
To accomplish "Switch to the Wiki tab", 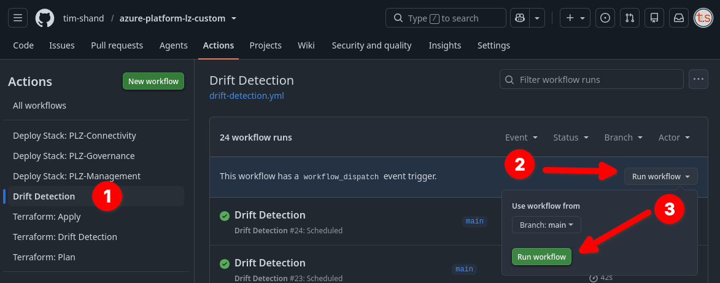I will pos(306,45).
